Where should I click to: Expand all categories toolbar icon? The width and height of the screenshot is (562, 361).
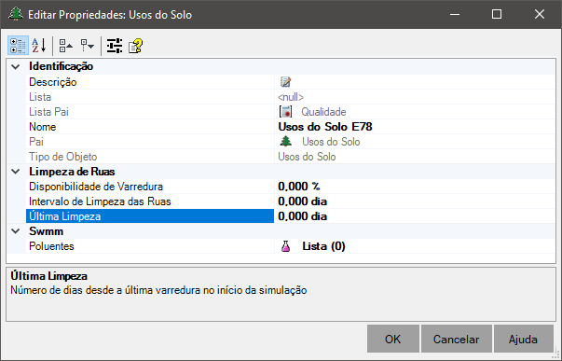[x=87, y=46]
